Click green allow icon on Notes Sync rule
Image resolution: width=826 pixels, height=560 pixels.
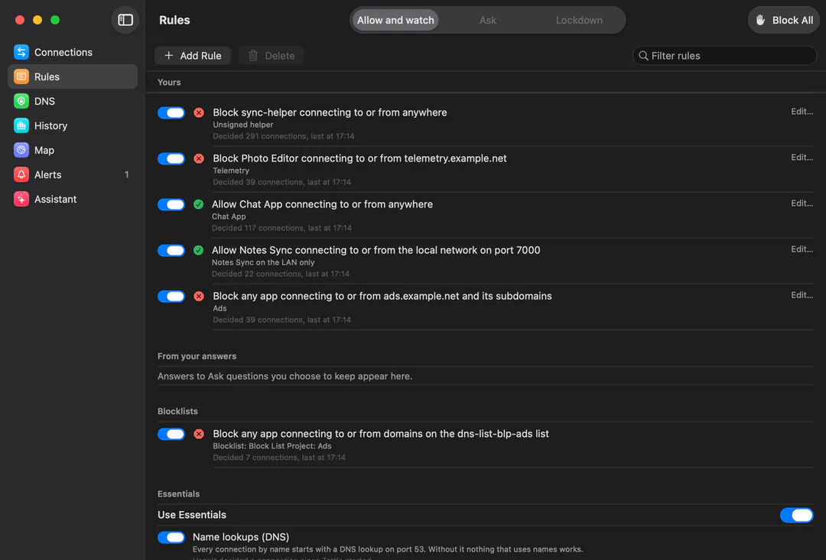point(198,250)
